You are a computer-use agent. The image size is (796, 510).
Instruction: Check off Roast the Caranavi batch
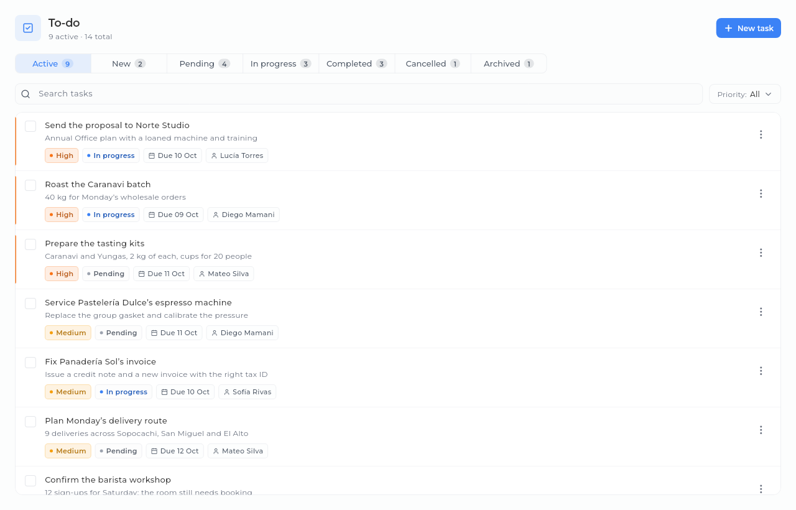click(30, 185)
